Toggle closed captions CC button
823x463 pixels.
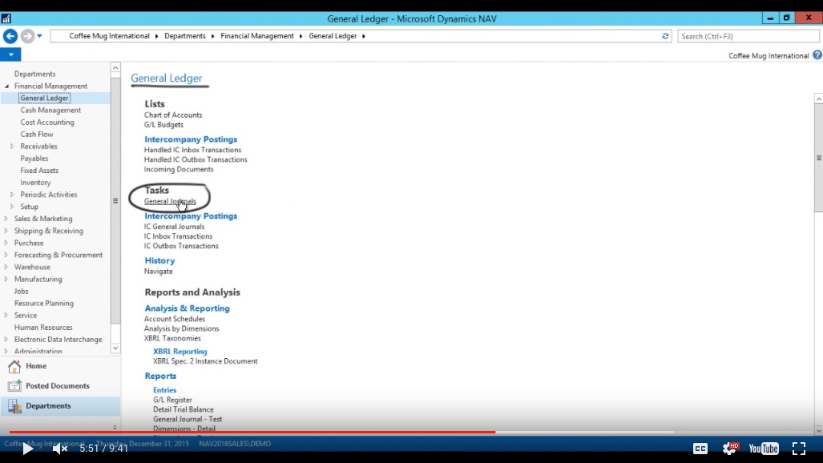pos(700,449)
